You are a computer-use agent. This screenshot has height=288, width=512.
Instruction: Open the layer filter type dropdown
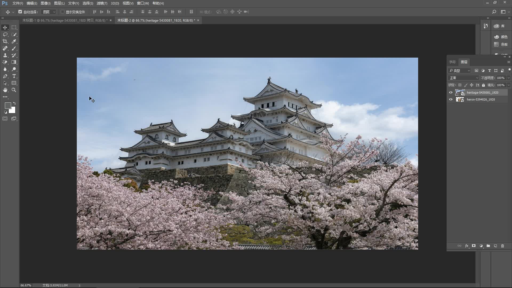(459, 71)
